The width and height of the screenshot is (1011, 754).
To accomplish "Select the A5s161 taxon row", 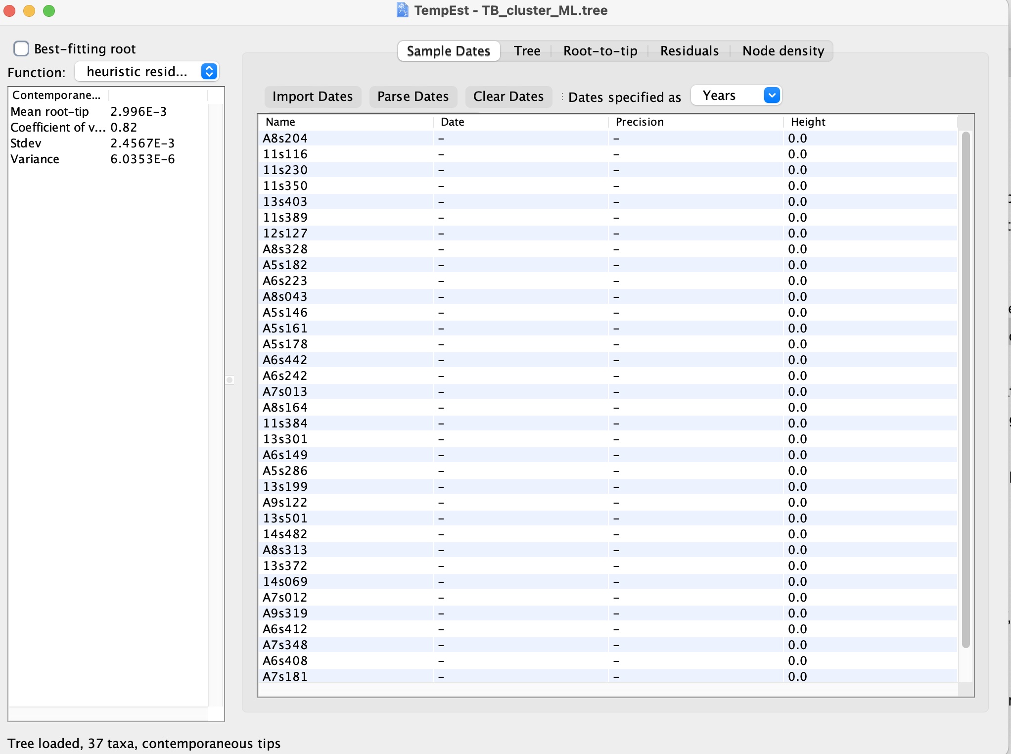I will tap(607, 329).
